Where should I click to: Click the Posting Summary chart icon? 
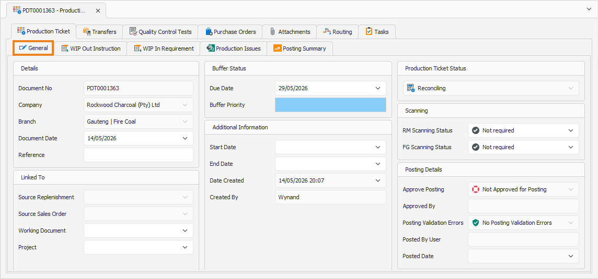tap(277, 48)
